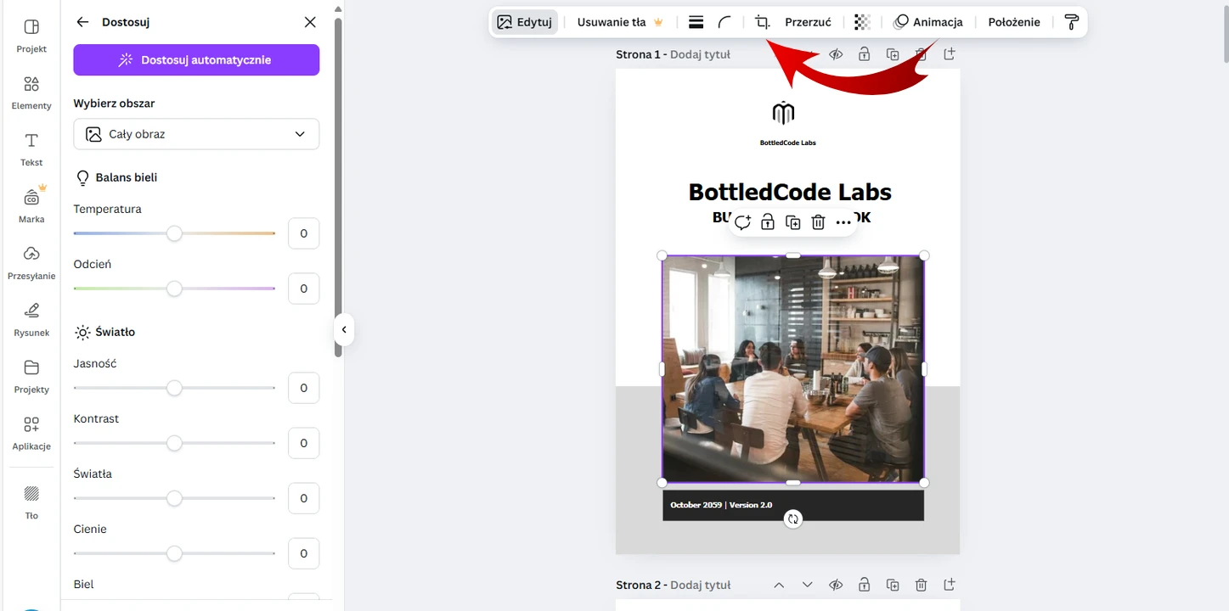Click the Kontrast value field
This screenshot has width=1229, height=611.
303,443
